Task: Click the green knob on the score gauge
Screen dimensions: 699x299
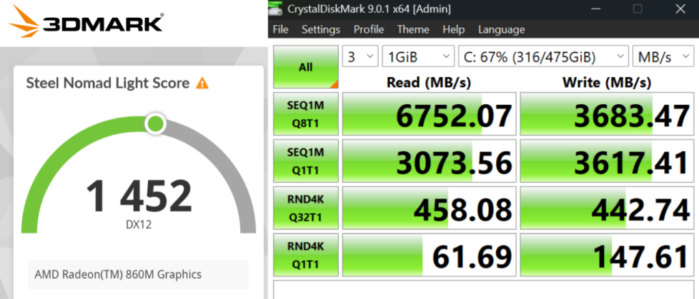Action: 156,124
